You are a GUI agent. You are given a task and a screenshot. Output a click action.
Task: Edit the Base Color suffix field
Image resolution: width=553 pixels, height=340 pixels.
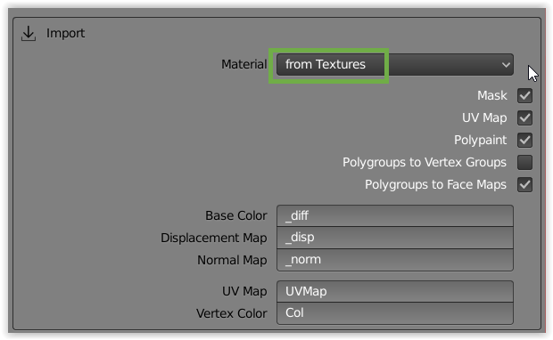point(394,215)
